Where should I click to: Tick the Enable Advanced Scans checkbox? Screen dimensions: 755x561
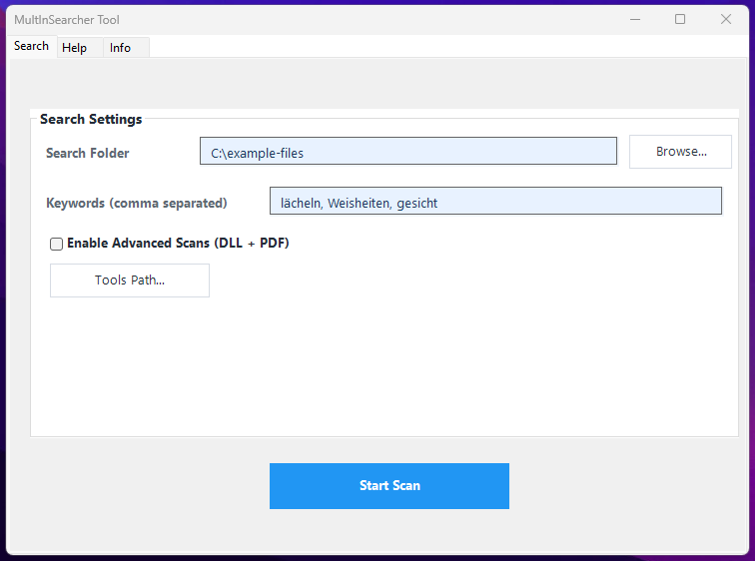57,244
